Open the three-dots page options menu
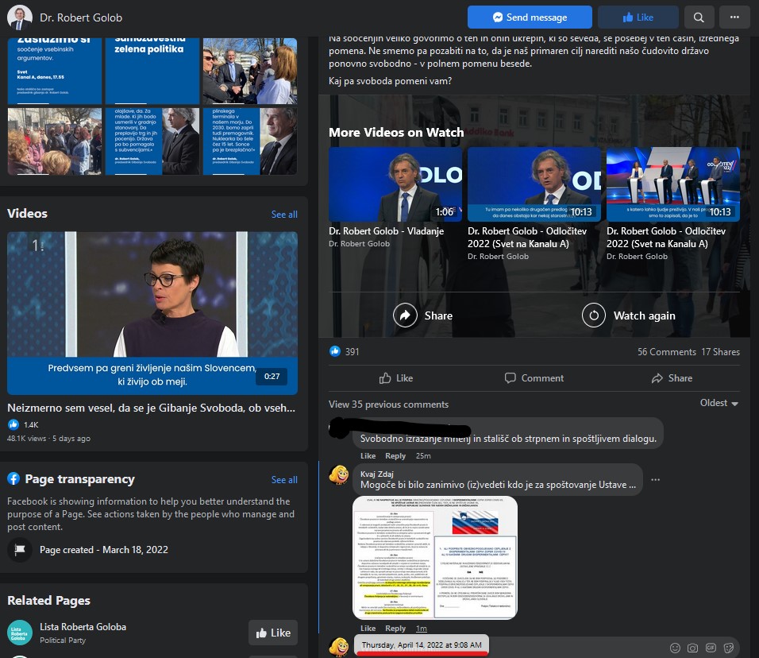 (734, 17)
